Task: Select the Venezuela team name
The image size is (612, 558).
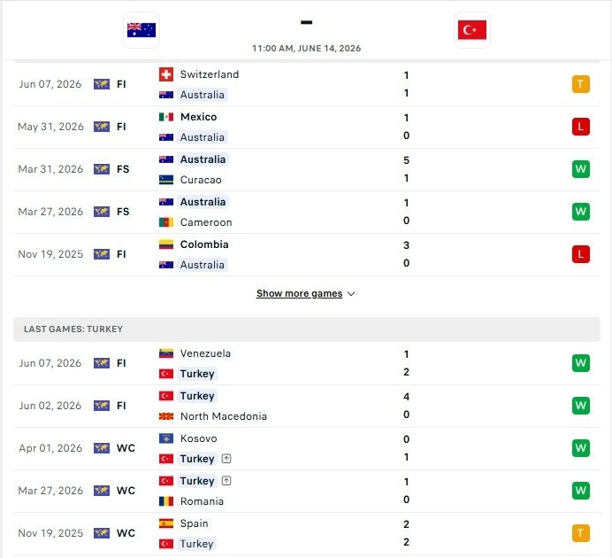Action: 205,353
